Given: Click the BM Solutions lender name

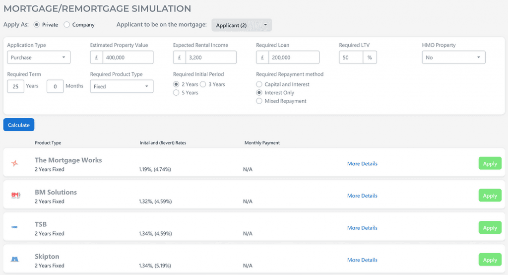Looking at the screenshot, I should (x=56, y=192).
